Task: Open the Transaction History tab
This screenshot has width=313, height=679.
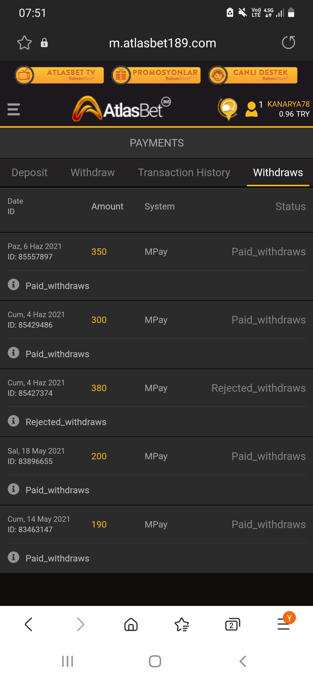Action: [184, 172]
